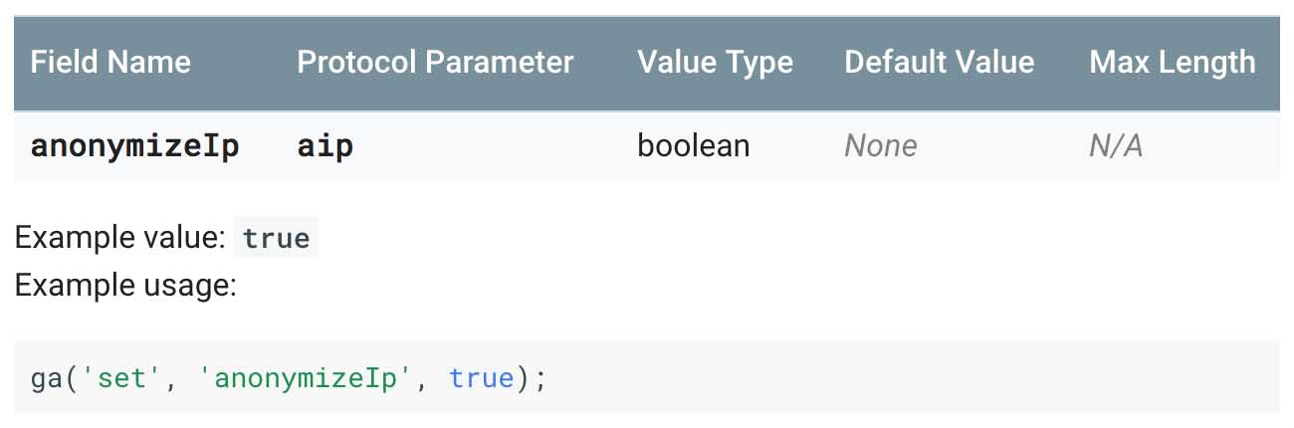The width and height of the screenshot is (1294, 428).
Task: Click the Default Value column header
Action: coord(939,63)
